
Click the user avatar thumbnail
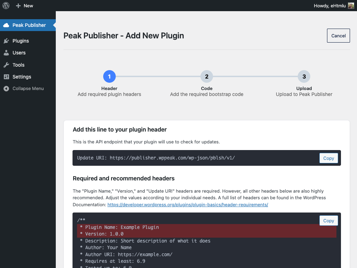coord(351,6)
